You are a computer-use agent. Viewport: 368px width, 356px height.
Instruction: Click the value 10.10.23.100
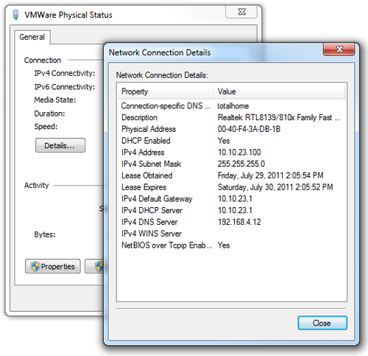point(239,153)
